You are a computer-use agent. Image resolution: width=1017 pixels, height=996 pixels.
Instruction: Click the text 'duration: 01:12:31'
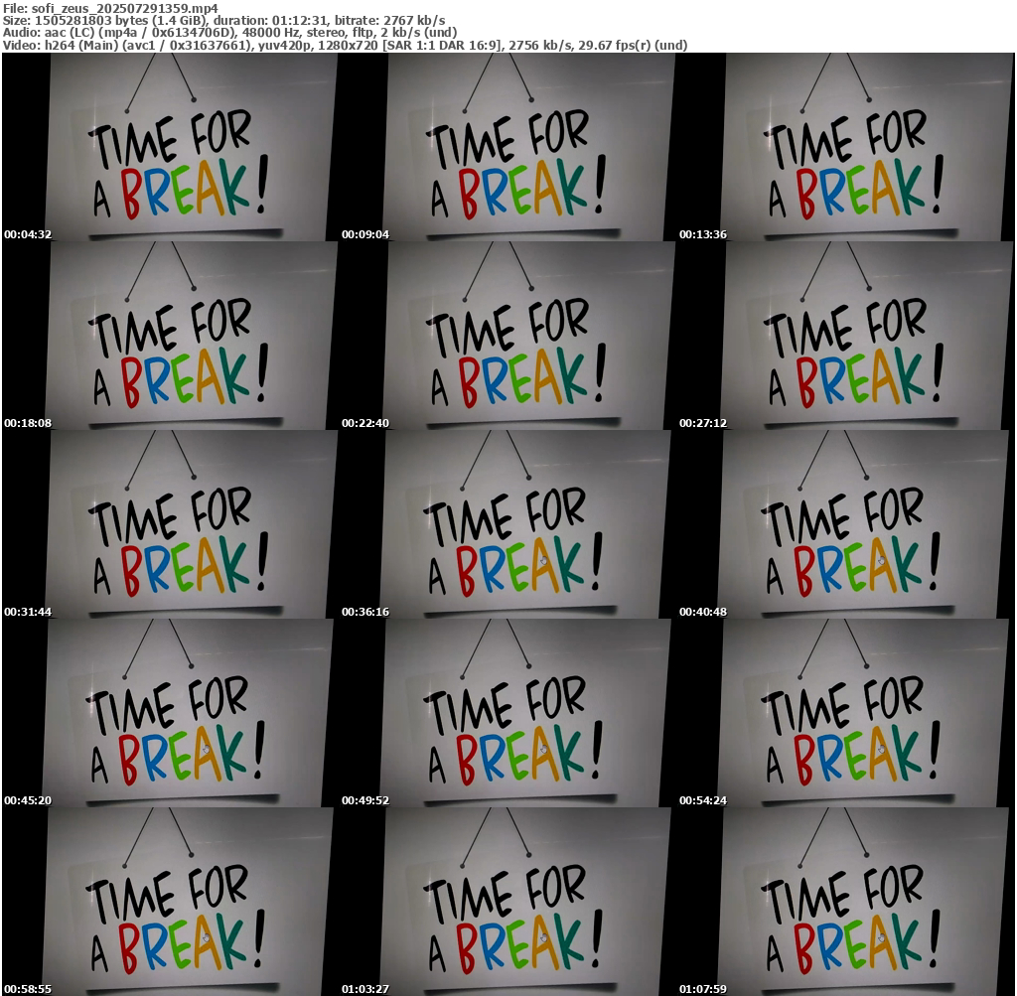pyautogui.click(x=270, y=20)
